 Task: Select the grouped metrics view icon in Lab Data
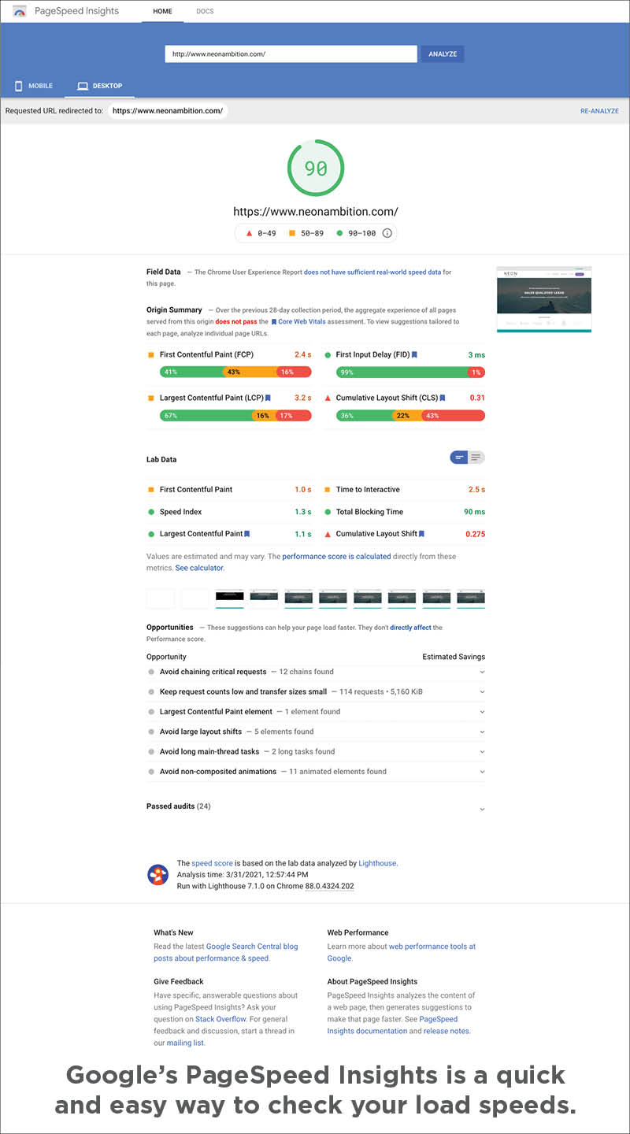click(x=458, y=458)
